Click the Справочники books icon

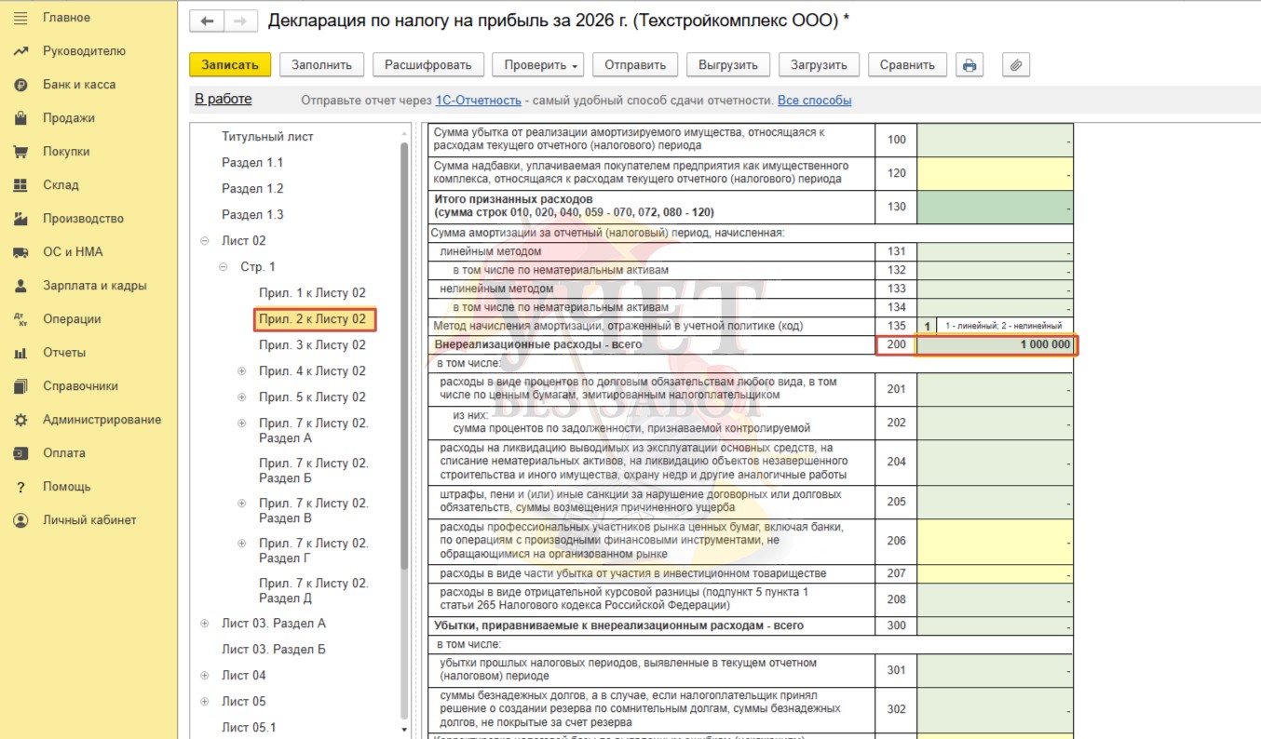tap(20, 386)
